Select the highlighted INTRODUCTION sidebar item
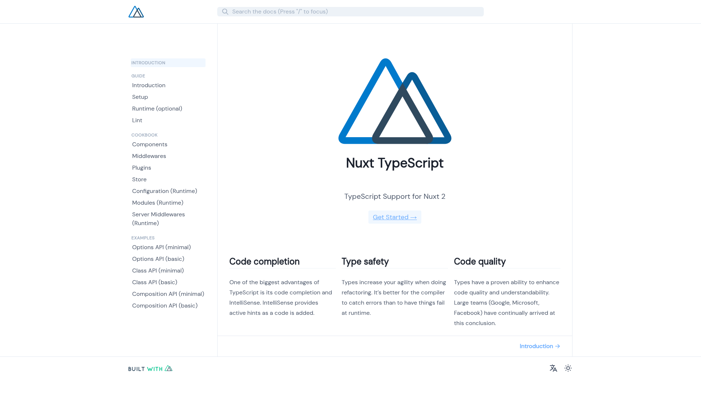Viewport: 701px width, 394px height. click(x=168, y=63)
